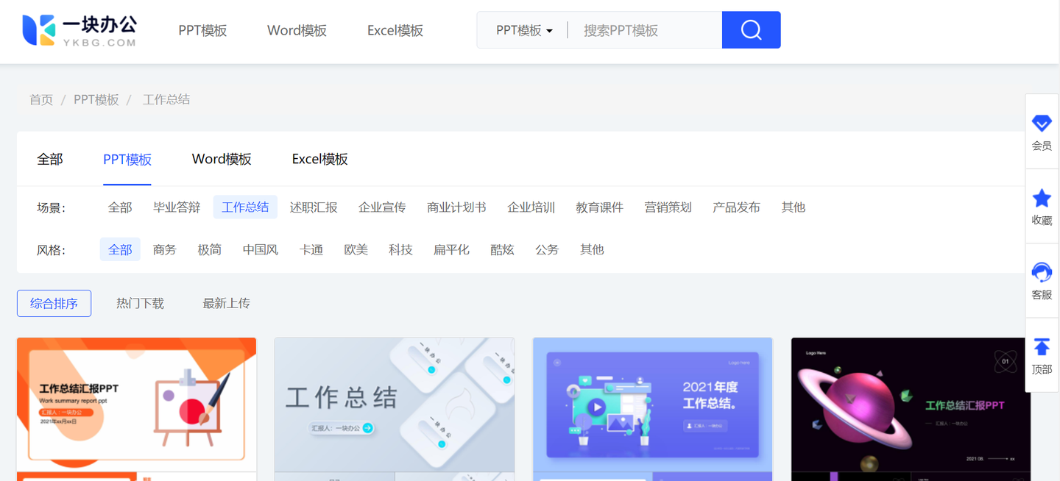
Task: Click the blue search magnifier button
Action: pos(751,30)
